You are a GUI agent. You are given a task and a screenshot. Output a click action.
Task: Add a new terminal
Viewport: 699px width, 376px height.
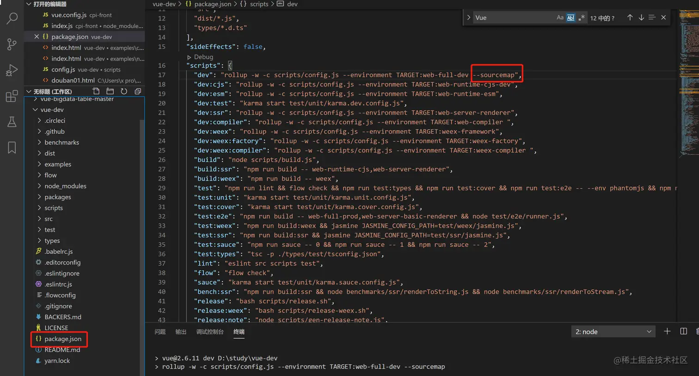(667, 331)
